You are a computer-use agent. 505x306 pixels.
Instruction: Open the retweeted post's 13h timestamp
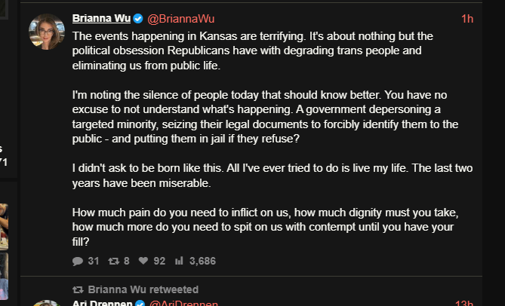(464, 303)
